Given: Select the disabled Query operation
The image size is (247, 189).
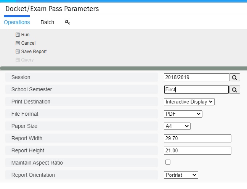Looking at the screenshot, I should [x=27, y=60].
